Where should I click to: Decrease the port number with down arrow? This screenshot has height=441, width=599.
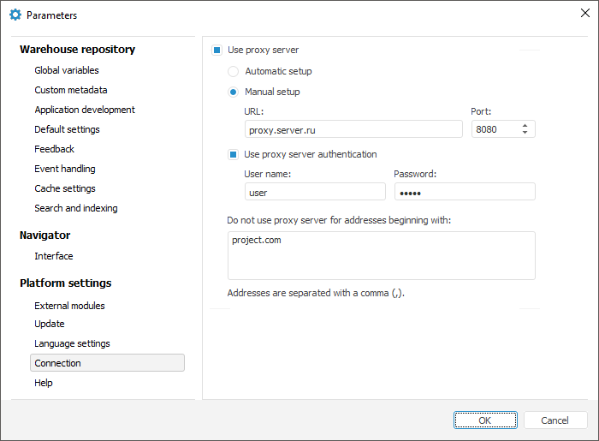point(525,133)
